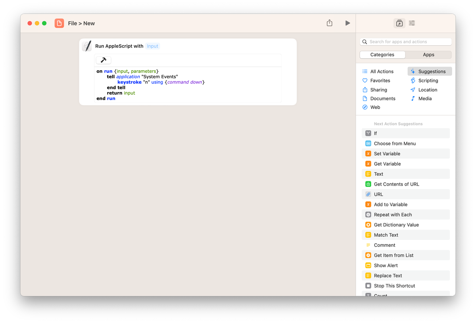
Task: Click the Replace Text icon
Action: pyautogui.click(x=368, y=275)
